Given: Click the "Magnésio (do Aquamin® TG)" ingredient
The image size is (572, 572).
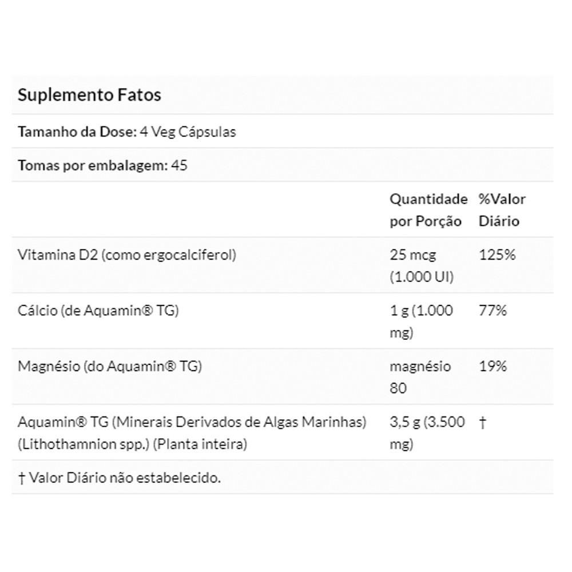Looking at the screenshot, I should pyautogui.click(x=110, y=366).
